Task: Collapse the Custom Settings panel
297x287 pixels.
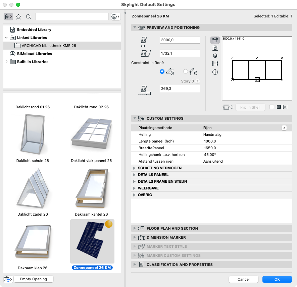Action: (135, 118)
